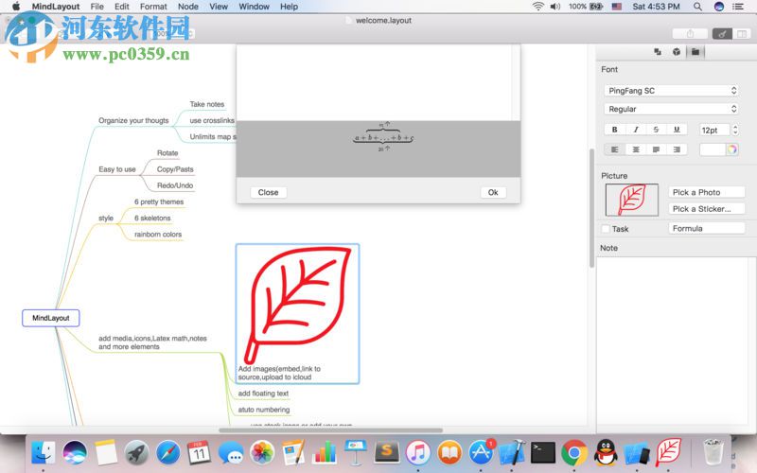The height and width of the screenshot is (473, 757).
Task: Open Notification Center in menu bar
Action: pyautogui.click(x=738, y=7)
